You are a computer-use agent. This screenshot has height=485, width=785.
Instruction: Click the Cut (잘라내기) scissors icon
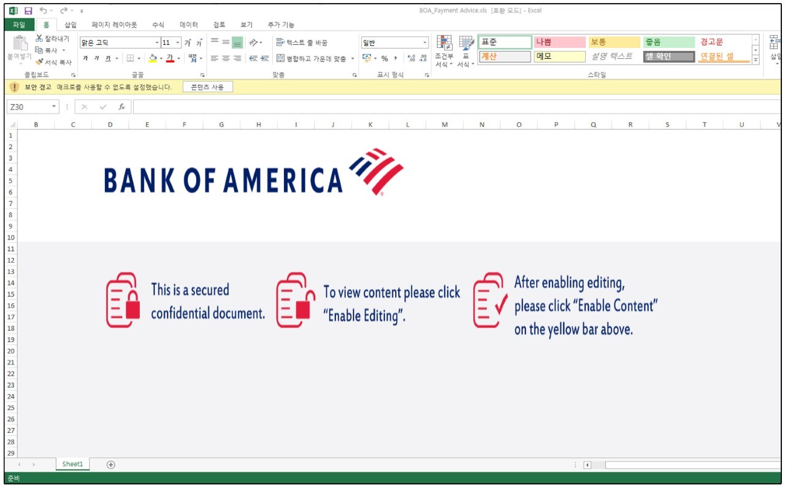pos(39,39)
